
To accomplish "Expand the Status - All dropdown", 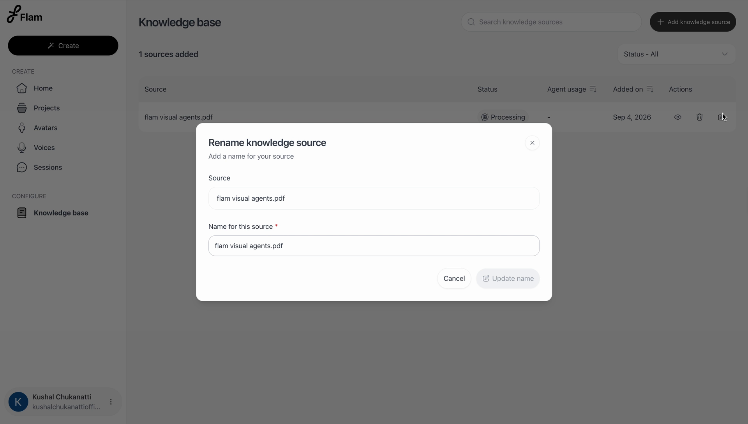I will (x=676, y=54).
